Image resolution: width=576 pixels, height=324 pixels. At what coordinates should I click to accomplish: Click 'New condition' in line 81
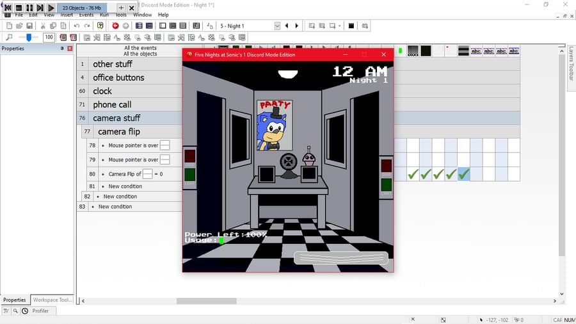125,186
